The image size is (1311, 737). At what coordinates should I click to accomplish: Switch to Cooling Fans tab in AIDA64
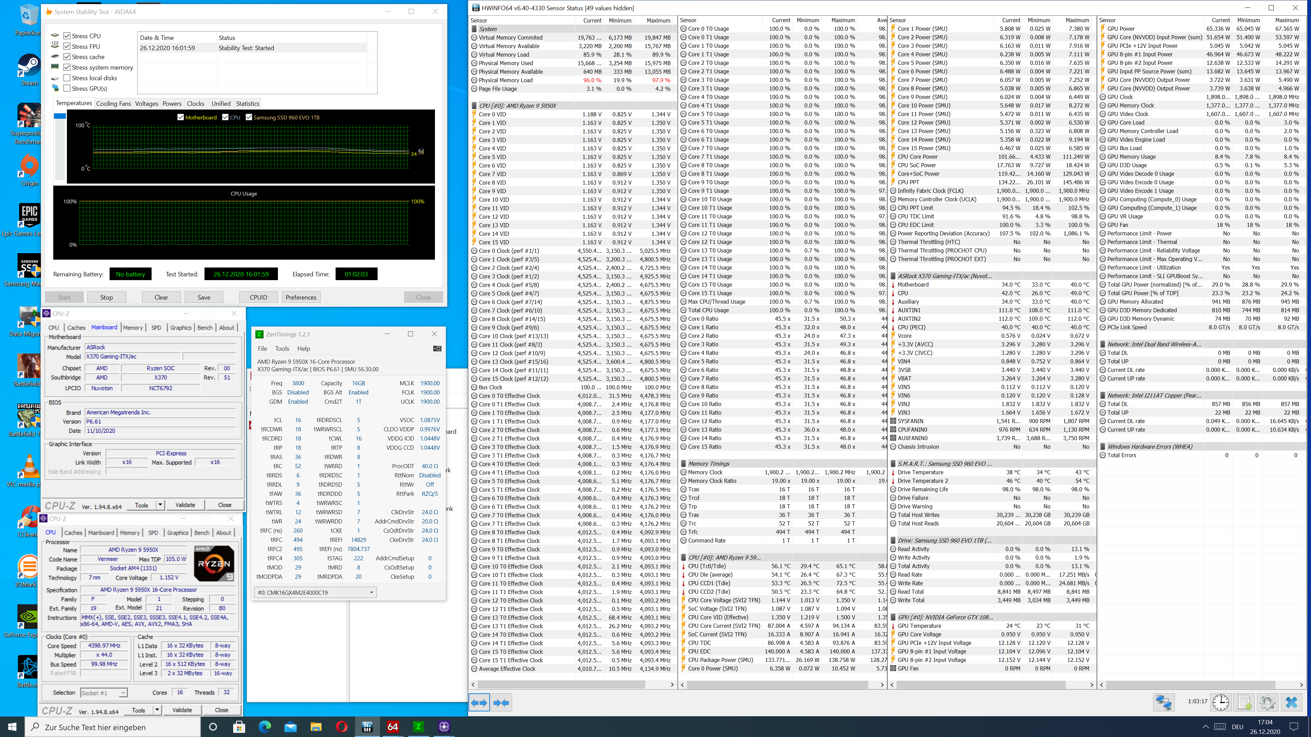[113, 104]
